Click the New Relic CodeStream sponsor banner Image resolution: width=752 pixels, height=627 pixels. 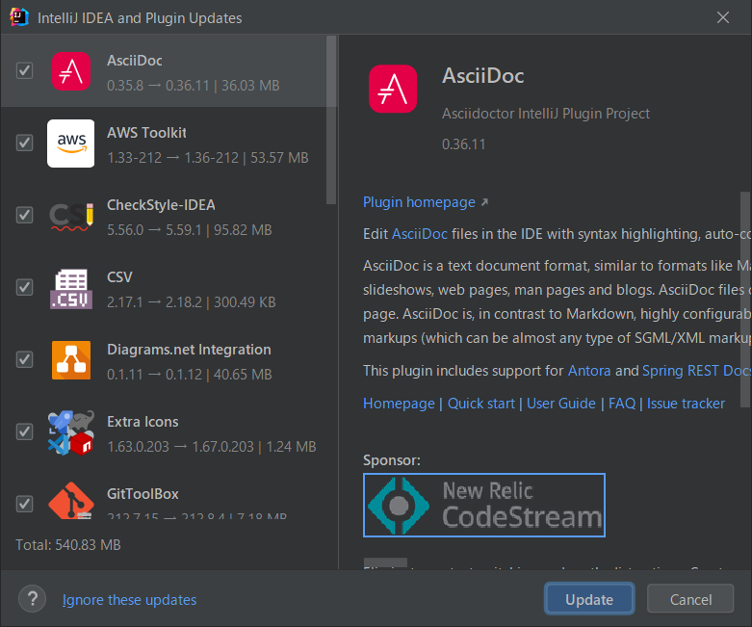pos(484,505)
